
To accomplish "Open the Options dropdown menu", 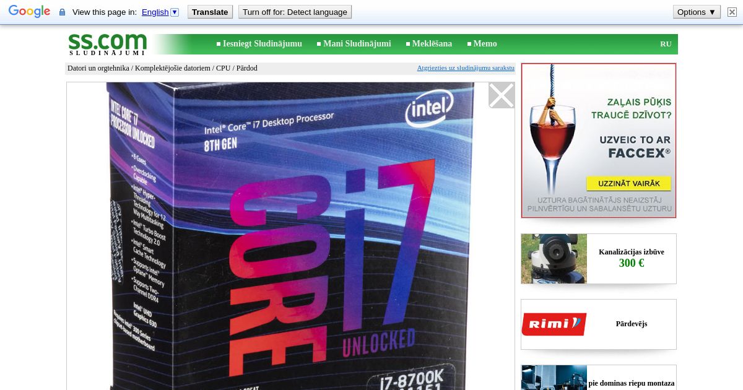I will [x=697, y=12].
